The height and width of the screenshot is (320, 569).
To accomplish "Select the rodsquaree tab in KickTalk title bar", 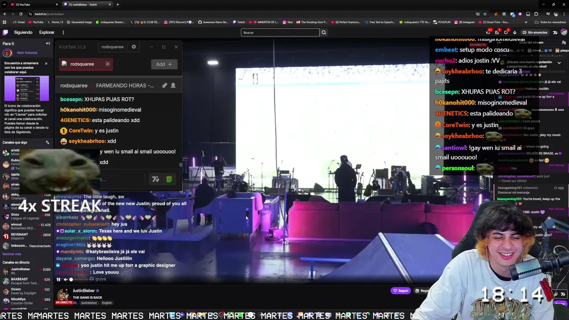I will (x=112, y=47).
